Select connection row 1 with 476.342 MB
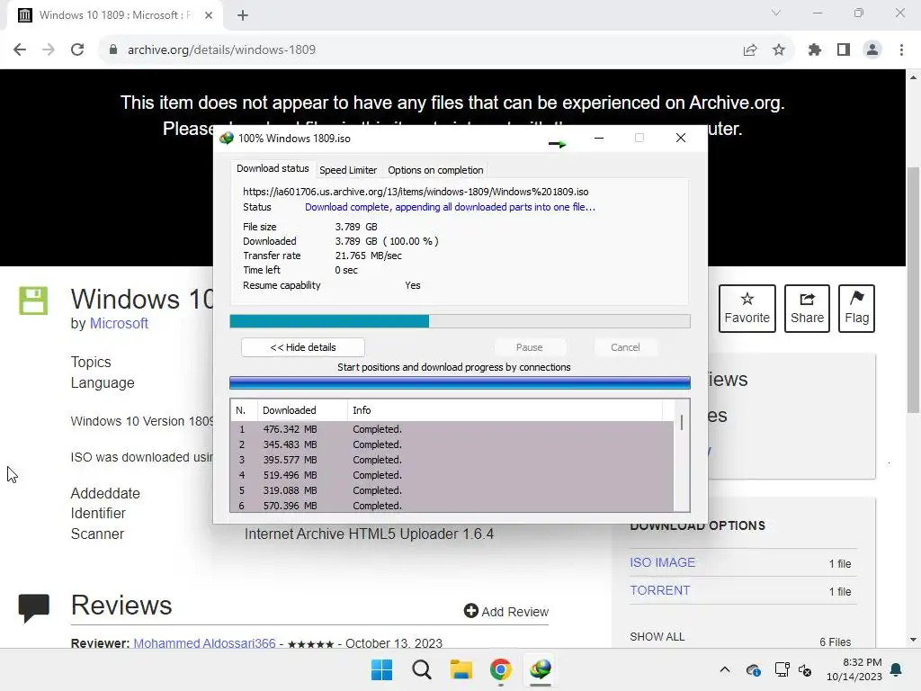Viewport: 921px width, 691px height. tap(452, 429)
